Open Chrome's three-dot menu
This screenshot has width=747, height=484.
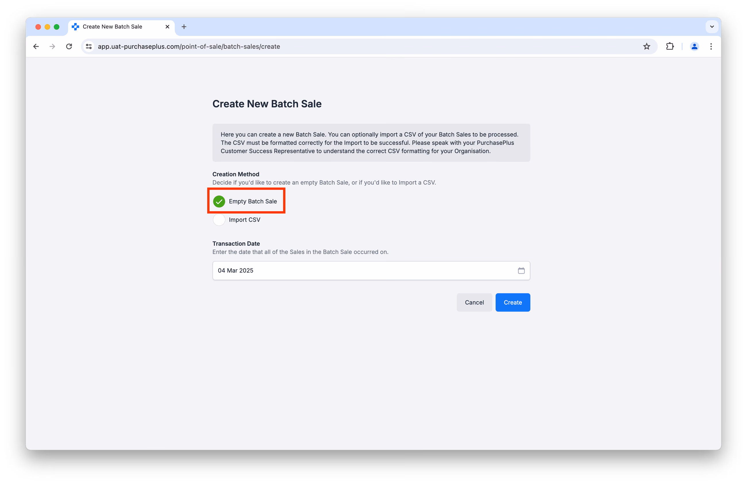(711, 47)
